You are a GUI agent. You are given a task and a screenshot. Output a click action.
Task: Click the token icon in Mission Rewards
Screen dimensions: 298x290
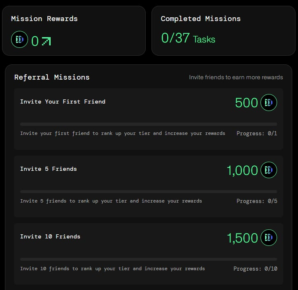pyautogui.click(x=20, y=40)
